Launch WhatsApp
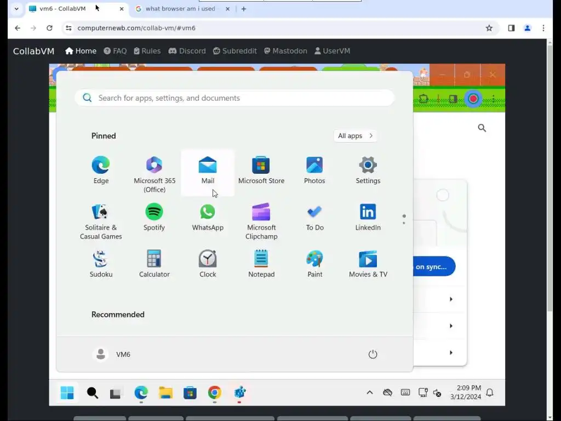561x421 pixels. [x=208, y=217]
